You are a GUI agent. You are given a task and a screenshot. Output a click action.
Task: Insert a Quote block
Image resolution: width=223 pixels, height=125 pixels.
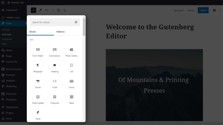38,84
